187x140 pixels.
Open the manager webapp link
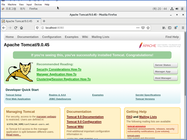click(46, 117)
